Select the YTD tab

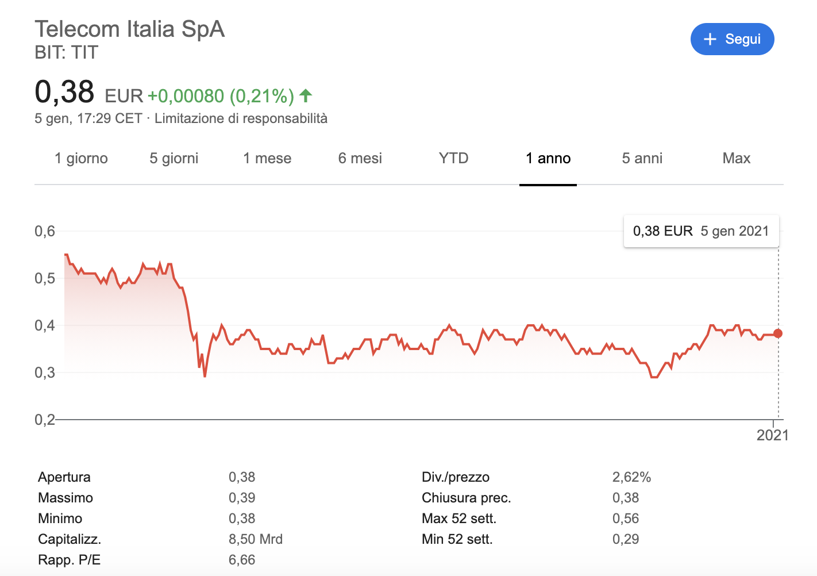click(x=453, y=158)
